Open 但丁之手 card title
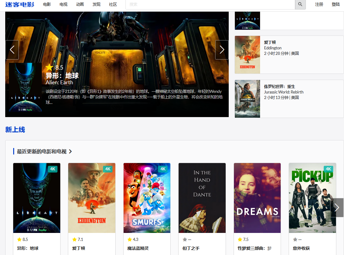 coord(191,248)
